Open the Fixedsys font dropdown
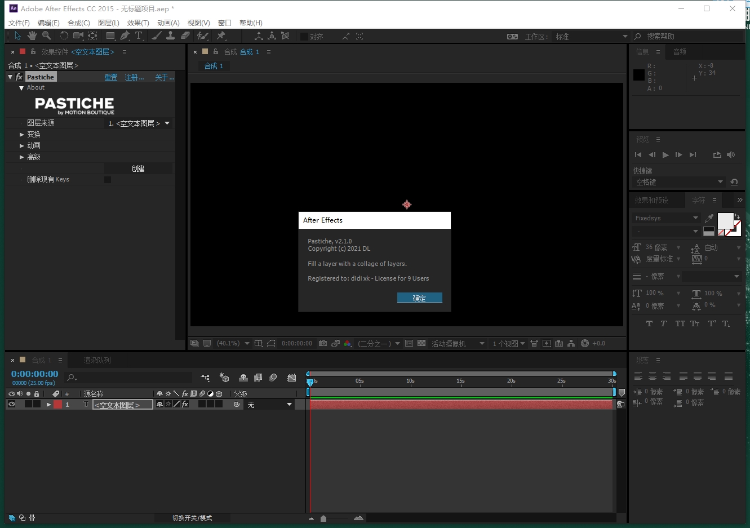This screenshot has width=750, height=528. [x=666, y=218]
